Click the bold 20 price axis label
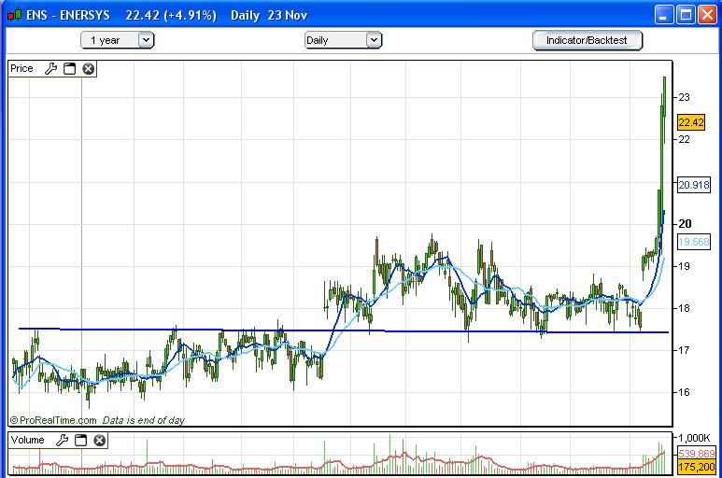Screen dimensions: 722x478 tap(686, 223)
